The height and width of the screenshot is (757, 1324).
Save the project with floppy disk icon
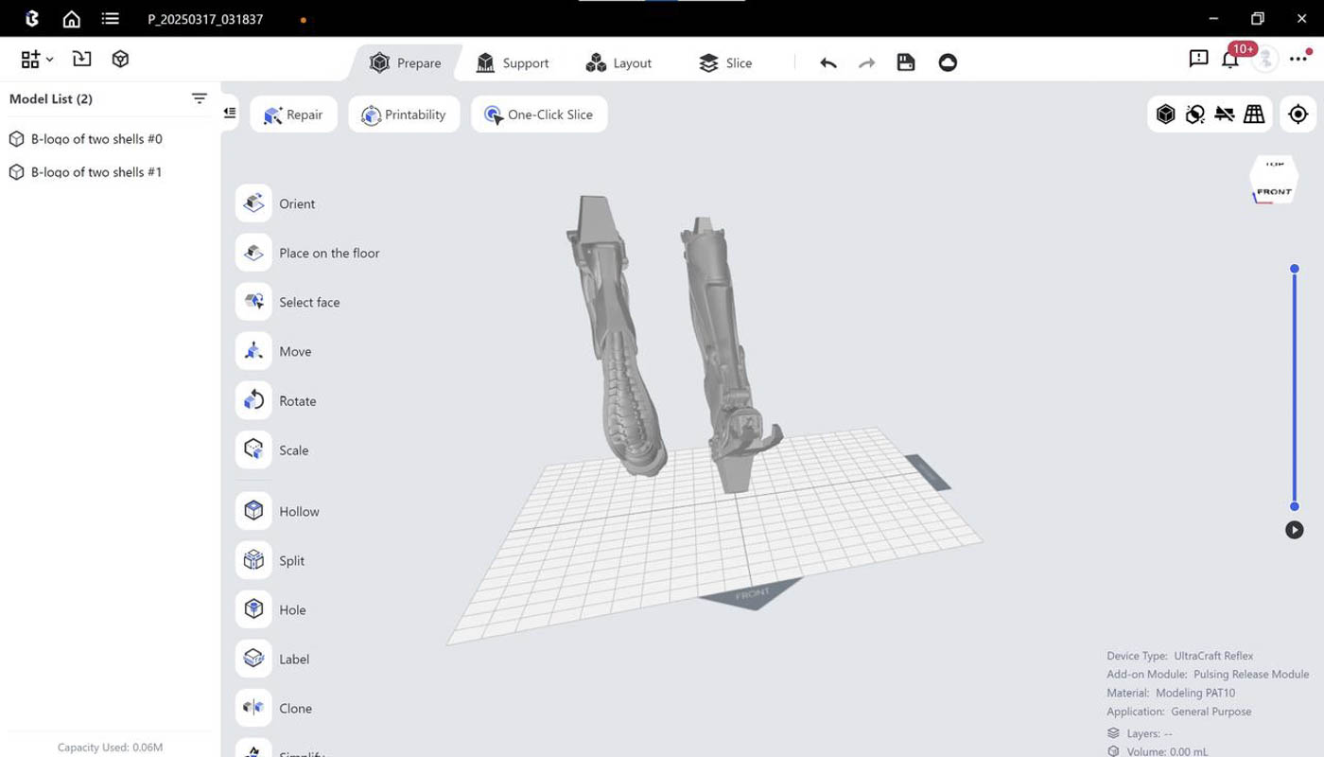point(906,62)
